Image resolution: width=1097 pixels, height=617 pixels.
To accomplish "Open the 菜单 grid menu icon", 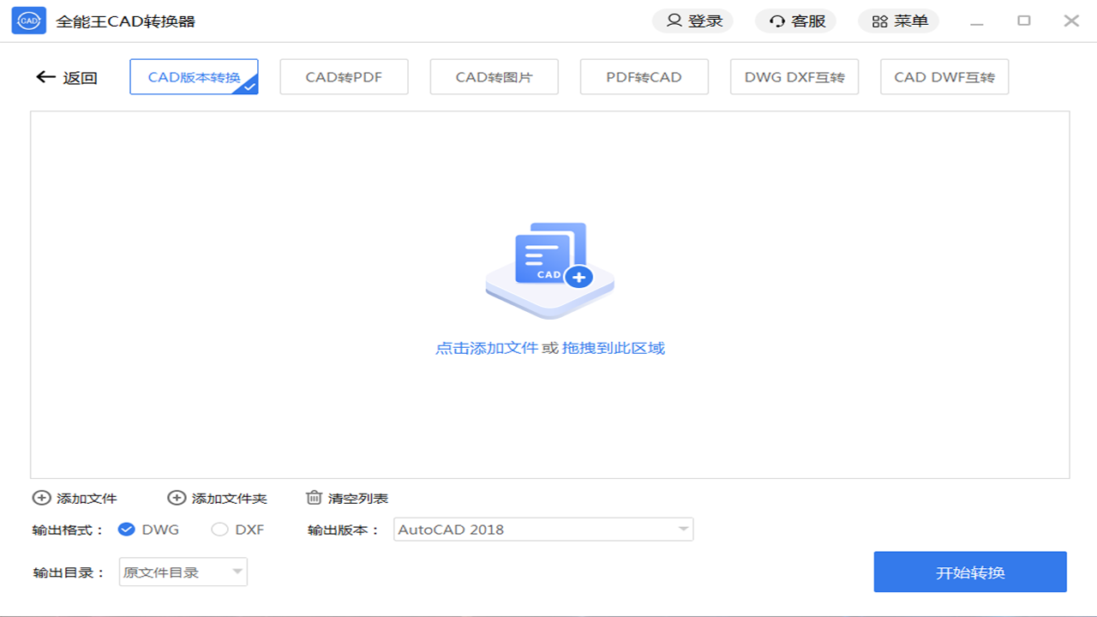I will [879, 21].
